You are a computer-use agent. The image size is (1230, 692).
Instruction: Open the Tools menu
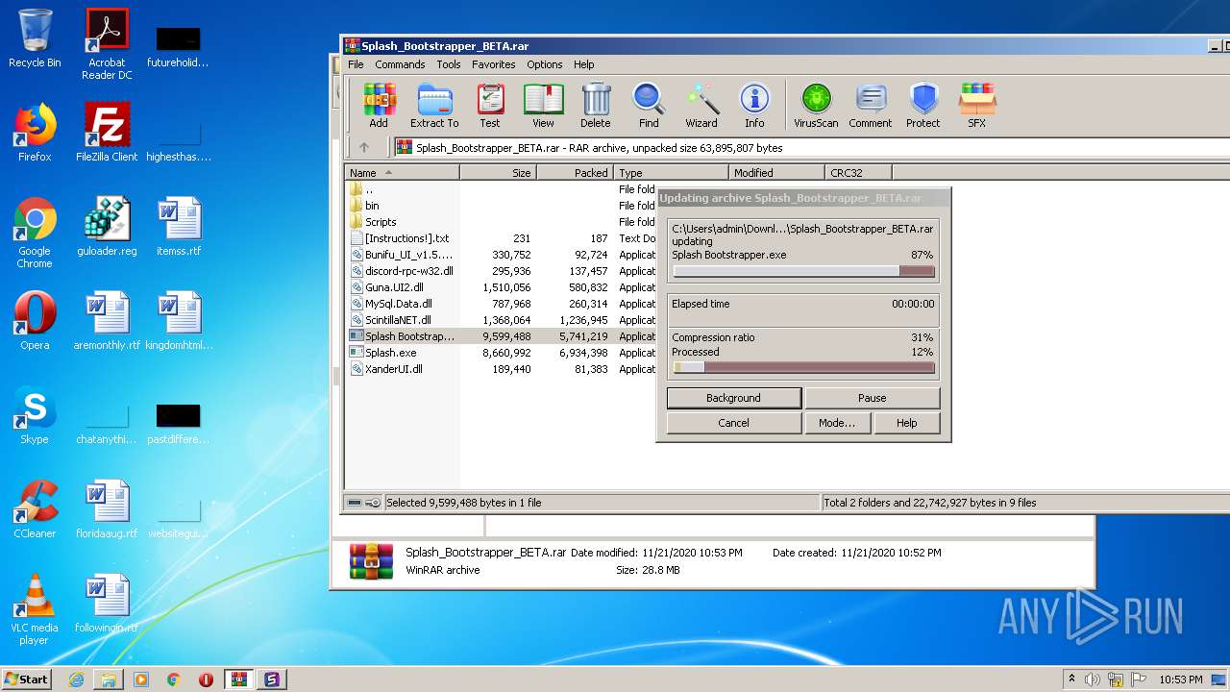449,64
